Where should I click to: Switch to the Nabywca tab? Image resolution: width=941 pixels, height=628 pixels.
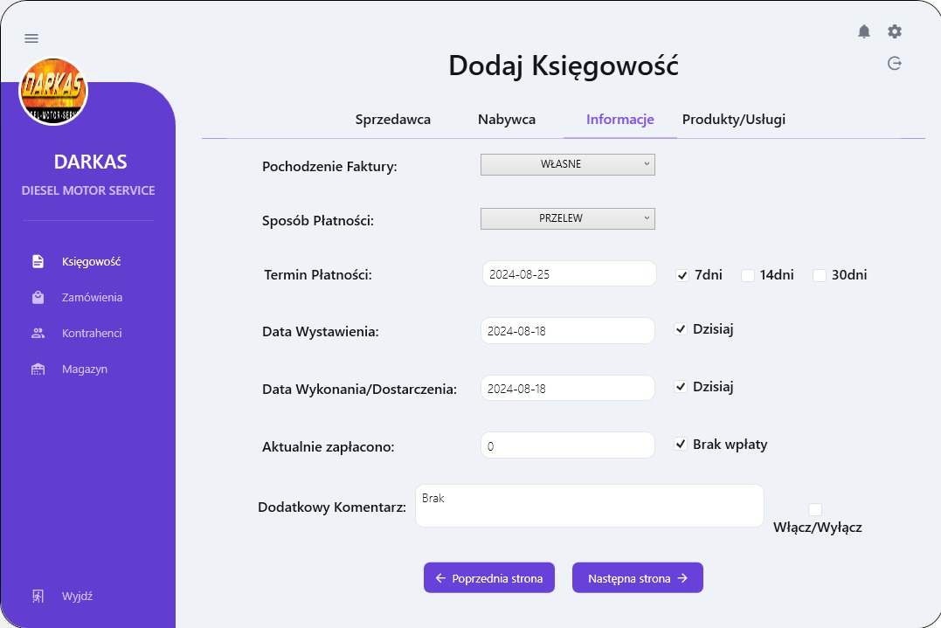pos(507,120)
